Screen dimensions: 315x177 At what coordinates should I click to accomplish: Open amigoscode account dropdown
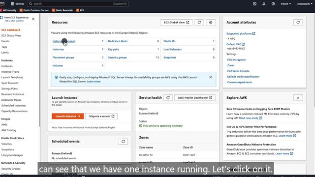pyautogui.click(x=305, y=3)
